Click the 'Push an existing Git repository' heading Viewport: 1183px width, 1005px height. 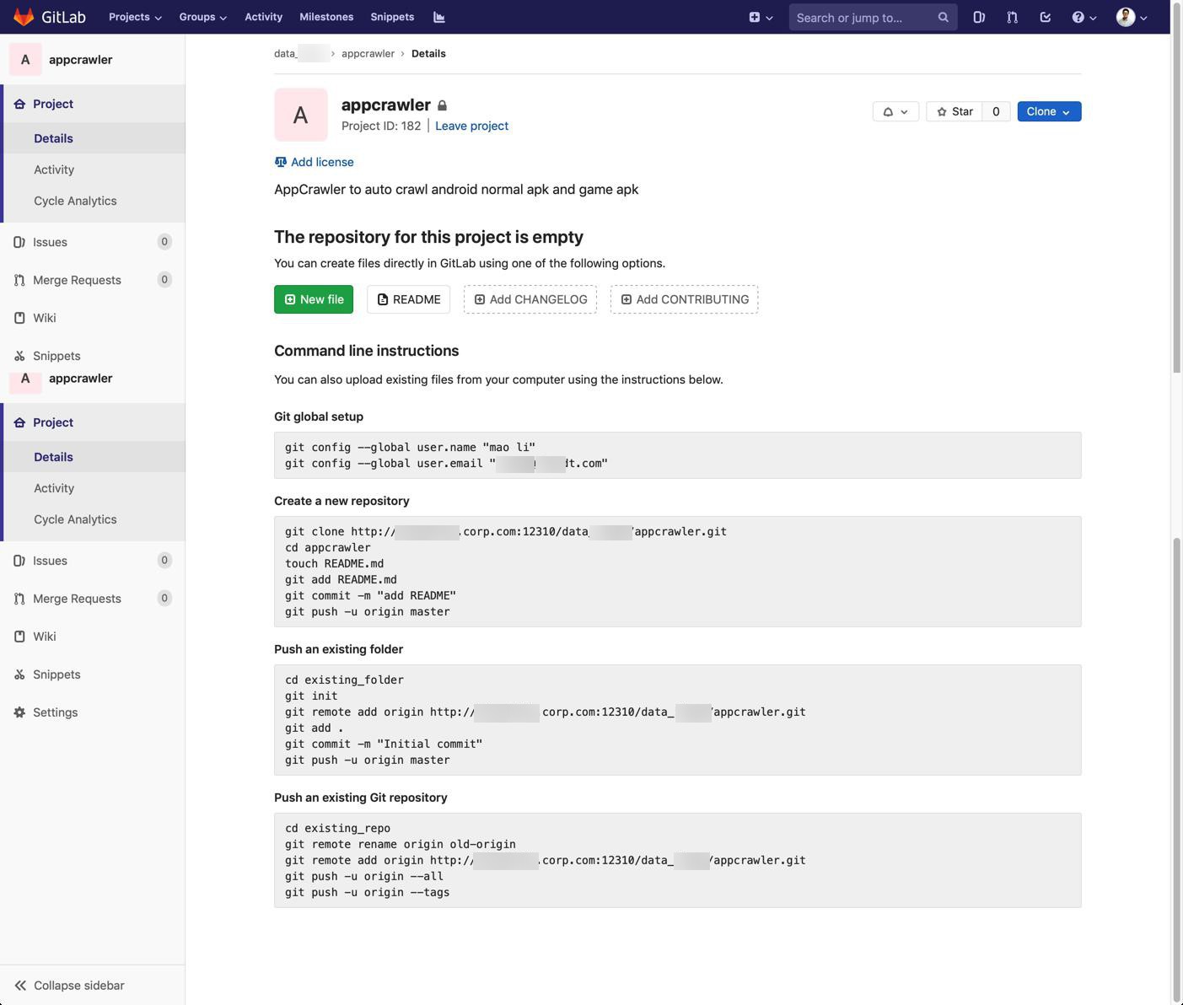pos(361,798)
